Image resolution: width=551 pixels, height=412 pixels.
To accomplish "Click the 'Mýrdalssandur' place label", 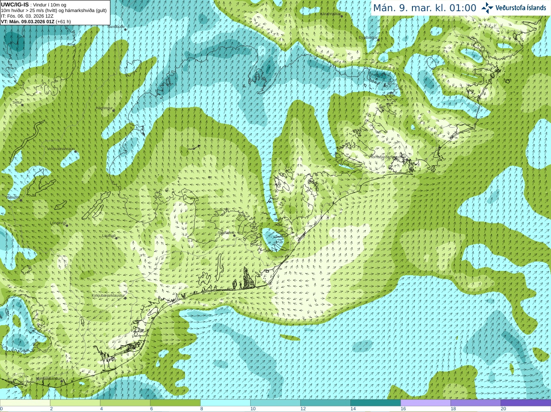I will [49, 378].
